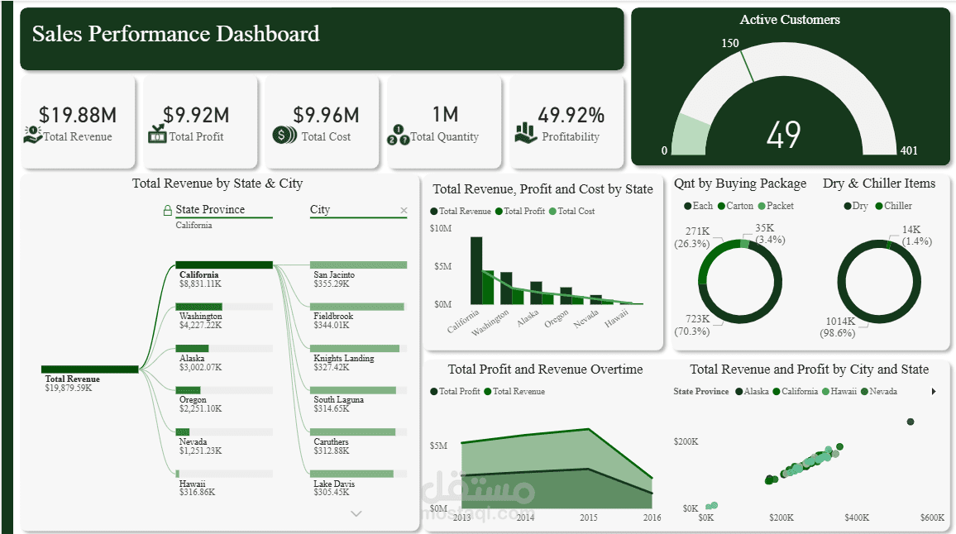Click the lock icon beside State Province
Image resolution: width=956 pixels, height=534 pixels.
pos(168,210)
